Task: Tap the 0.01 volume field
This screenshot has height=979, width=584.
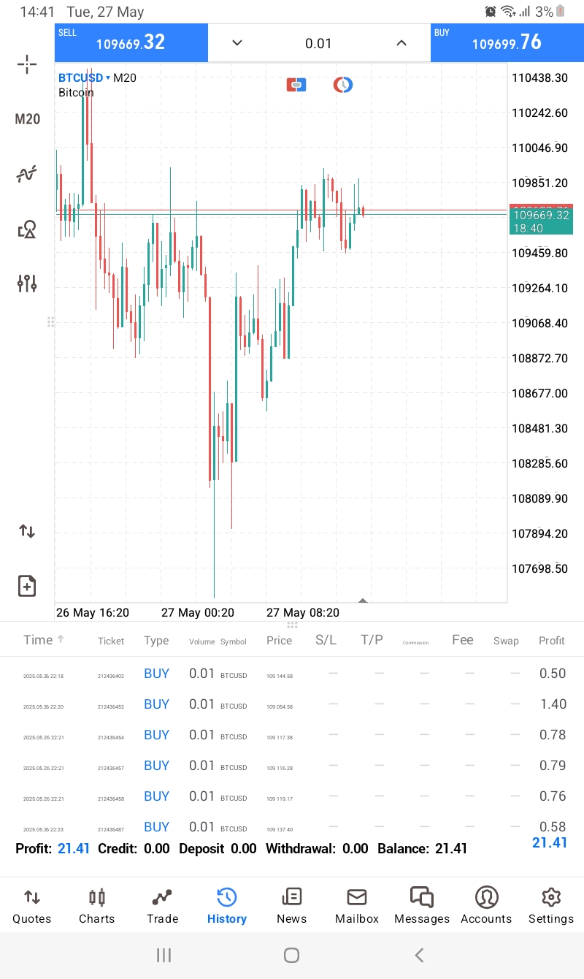Action: point(318,44)
